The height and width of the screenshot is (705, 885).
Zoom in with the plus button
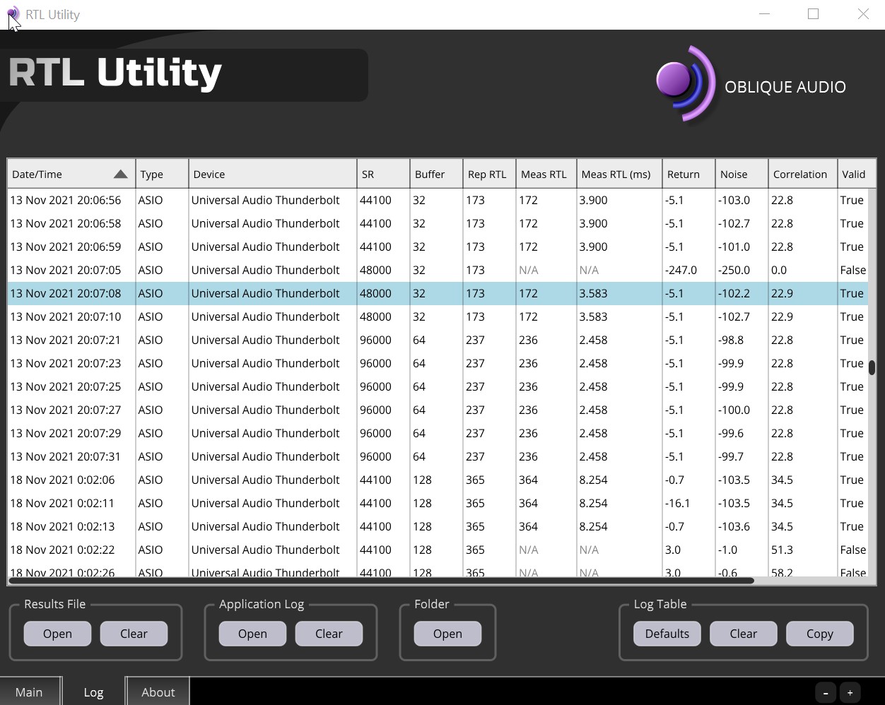coord(850,693)
